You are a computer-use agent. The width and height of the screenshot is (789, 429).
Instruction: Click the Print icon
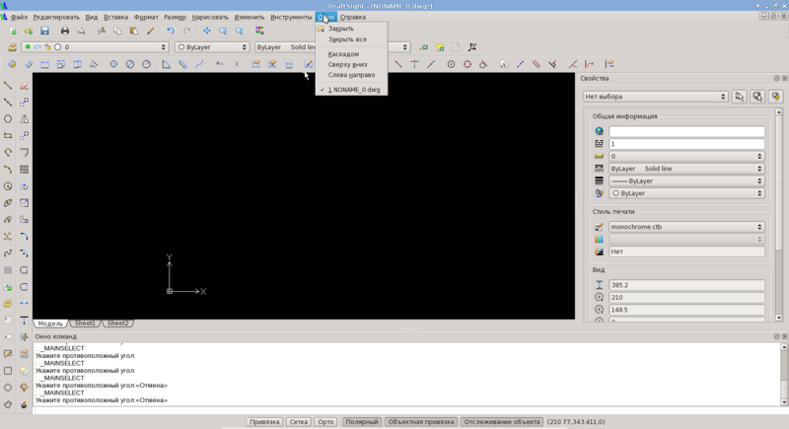coord(65,31)
